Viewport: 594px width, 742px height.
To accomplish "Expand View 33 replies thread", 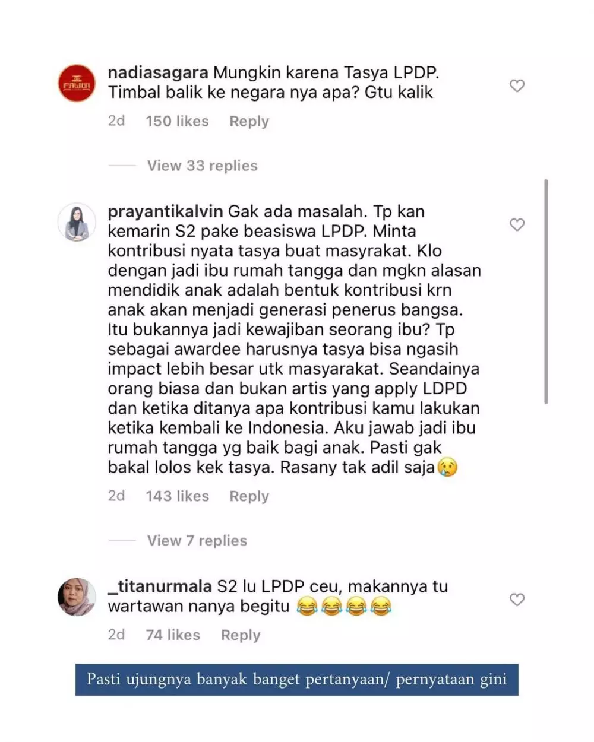I will (x=202, y=166).
